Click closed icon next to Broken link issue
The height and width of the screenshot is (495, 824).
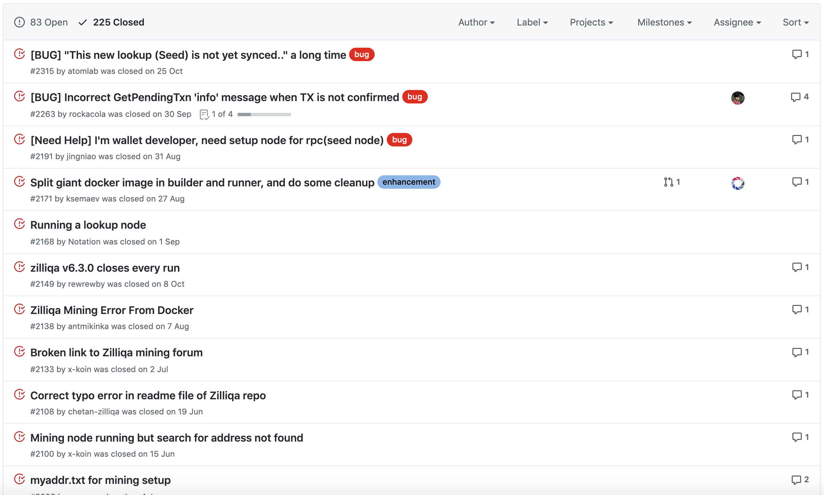point(20,352)
